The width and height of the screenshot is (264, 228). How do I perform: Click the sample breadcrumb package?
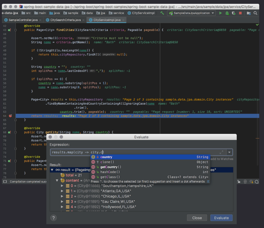71,13
